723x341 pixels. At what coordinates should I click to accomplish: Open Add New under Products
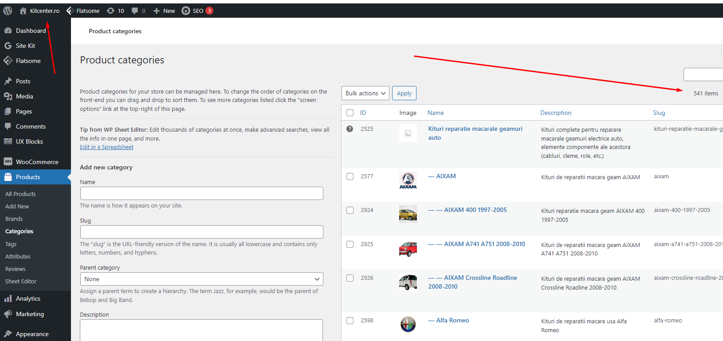pos(17,206)
